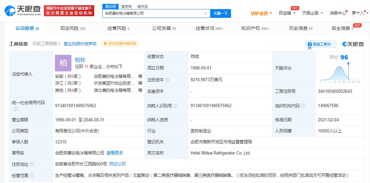This screenshot has width=370, height=183.
Task: Open the 茅十八 user account dropdown
Action: click(360, 13)
